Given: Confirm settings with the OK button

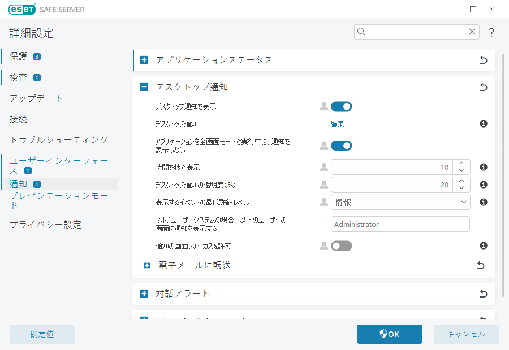Looking at the screenshot, I should pyautogui.click(x=389, y=334).
